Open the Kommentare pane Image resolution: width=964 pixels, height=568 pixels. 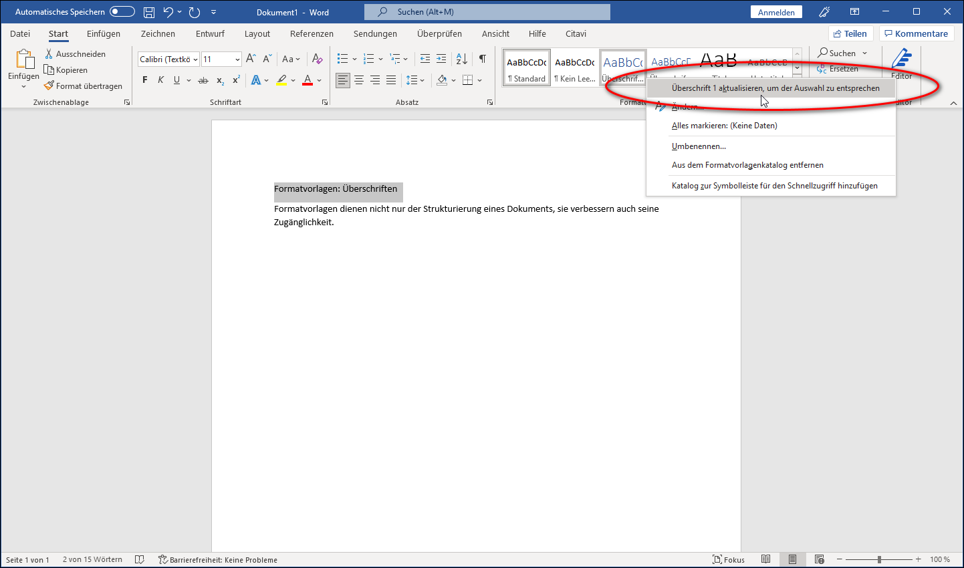917,33
